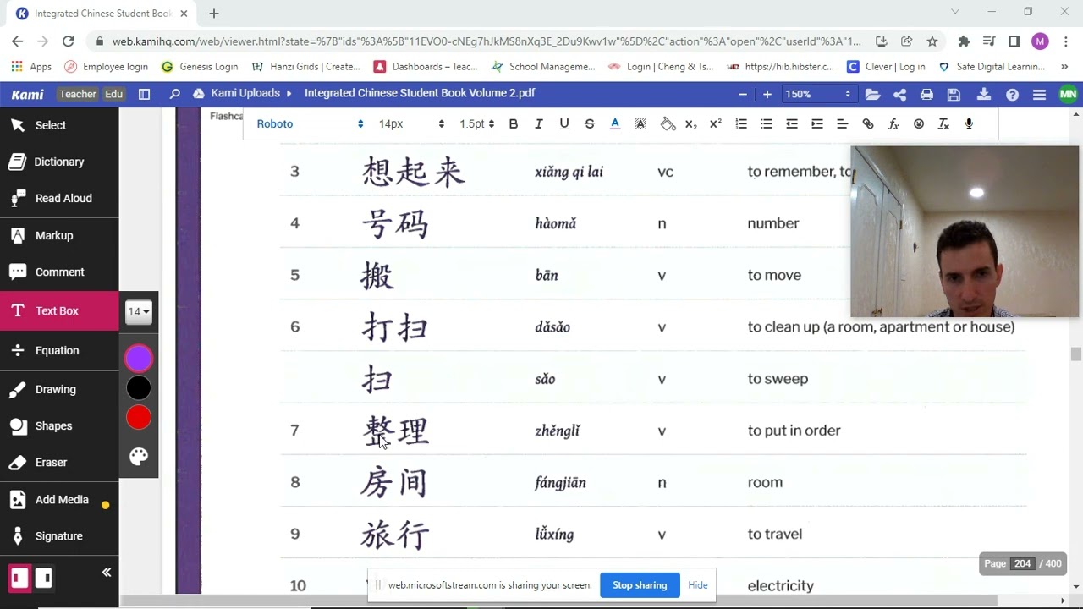Select the red color swatch

139,418
